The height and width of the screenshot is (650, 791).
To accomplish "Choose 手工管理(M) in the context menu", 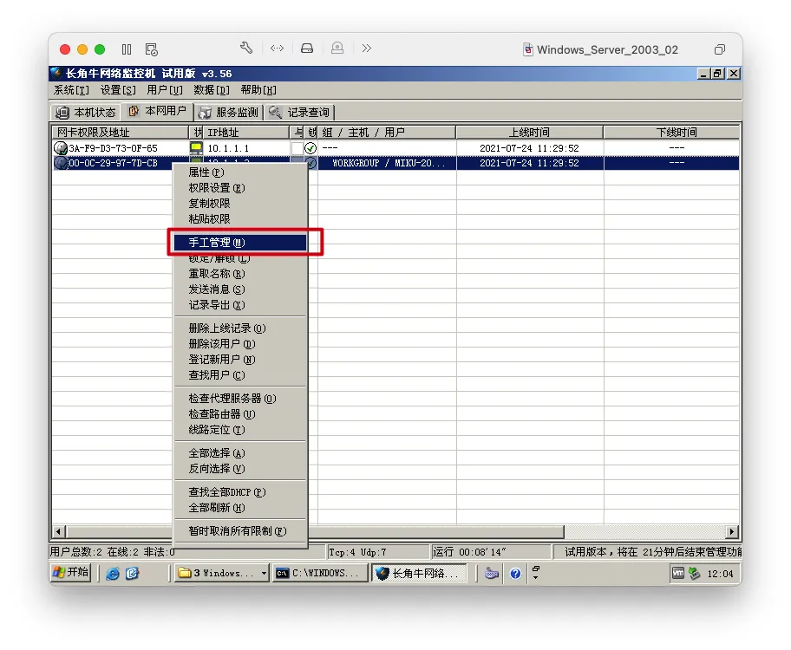I will click(x=240, y=243).
